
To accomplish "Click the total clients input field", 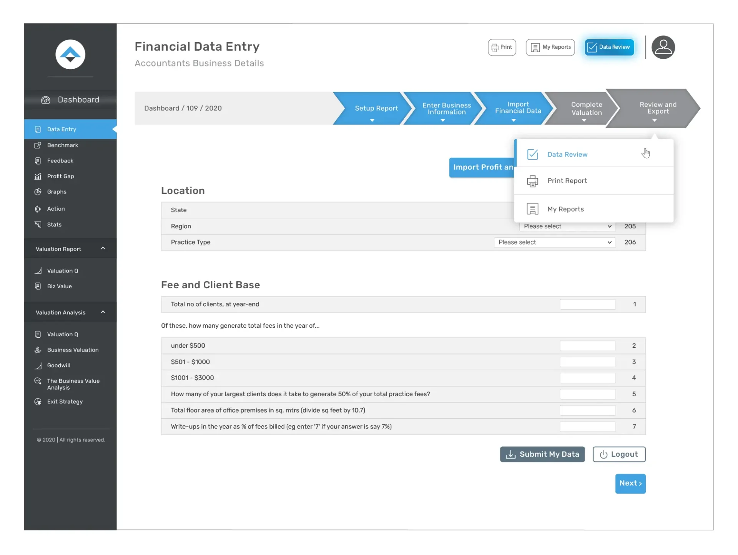I will [x=587, y=304].
